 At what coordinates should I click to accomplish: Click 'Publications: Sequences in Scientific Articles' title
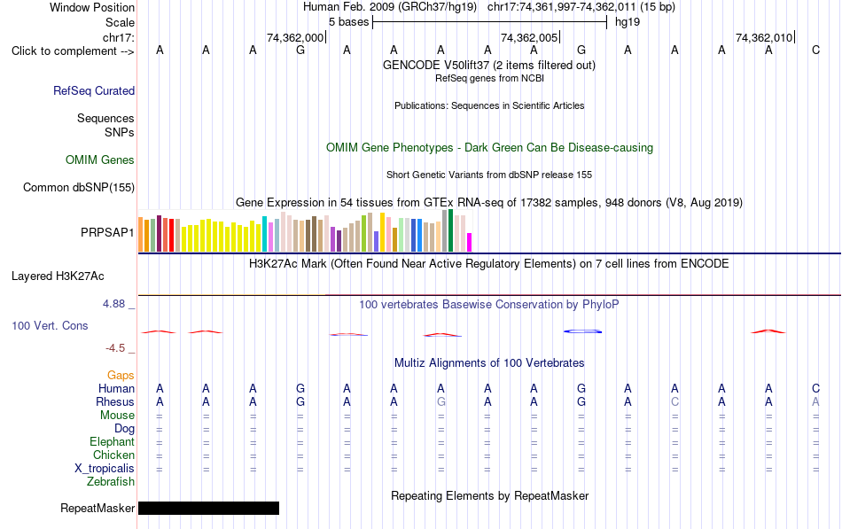489,105
